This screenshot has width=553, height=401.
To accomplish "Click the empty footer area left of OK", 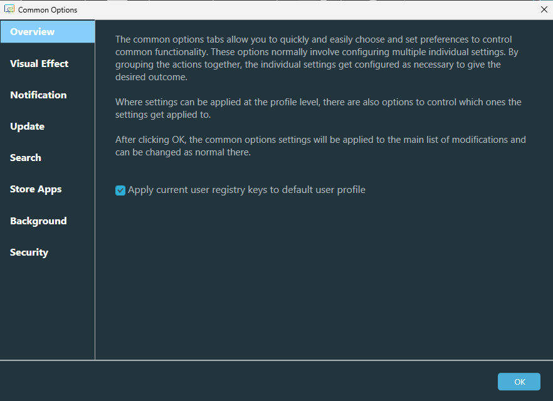I will point(251,382).
